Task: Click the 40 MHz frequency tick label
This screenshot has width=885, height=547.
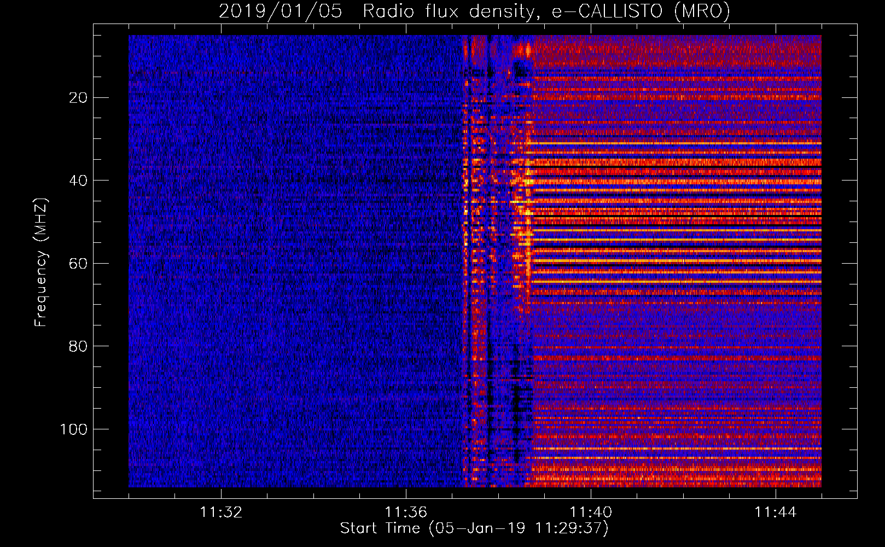Action: tap(79, 181)
